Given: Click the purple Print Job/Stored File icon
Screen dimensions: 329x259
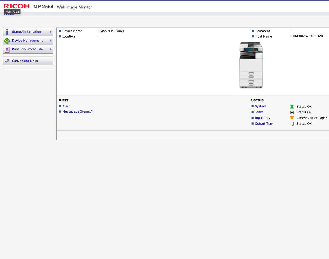Looking at the screenshot, I should tap(7, 49).
